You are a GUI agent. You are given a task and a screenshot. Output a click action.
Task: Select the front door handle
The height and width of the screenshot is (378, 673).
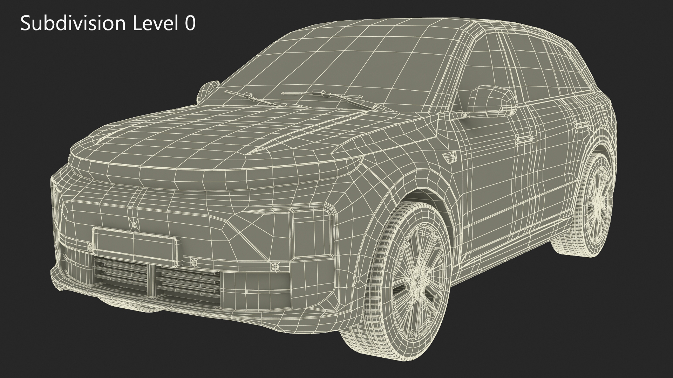coord(524,139)
